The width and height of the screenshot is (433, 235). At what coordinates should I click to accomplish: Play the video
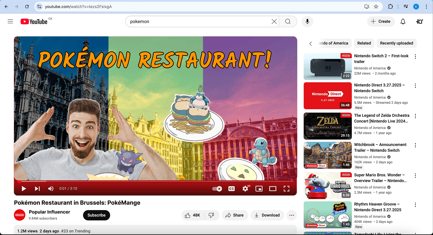24,189
